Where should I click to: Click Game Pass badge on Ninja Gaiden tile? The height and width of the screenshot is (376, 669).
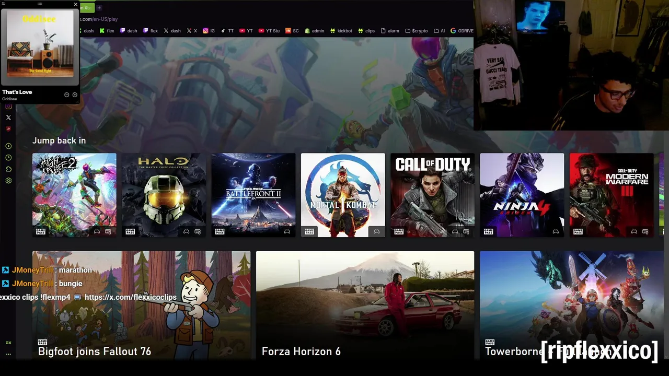point(488,231)
